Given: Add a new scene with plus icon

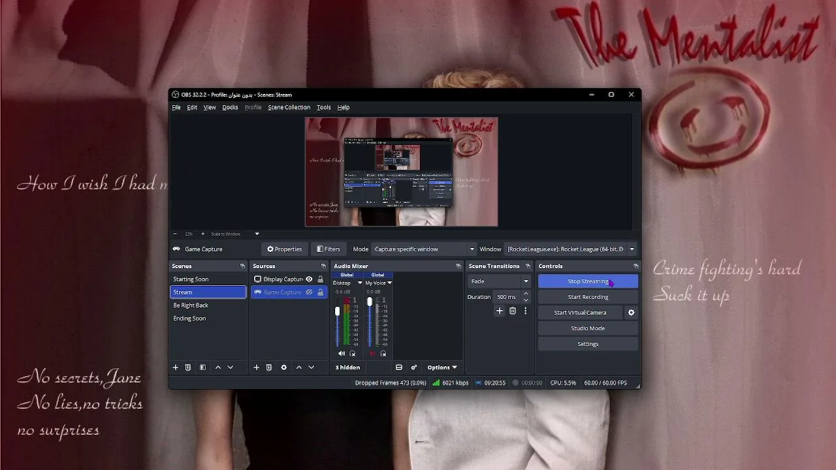Looking at the screenshot, I should tap(175, 368).
